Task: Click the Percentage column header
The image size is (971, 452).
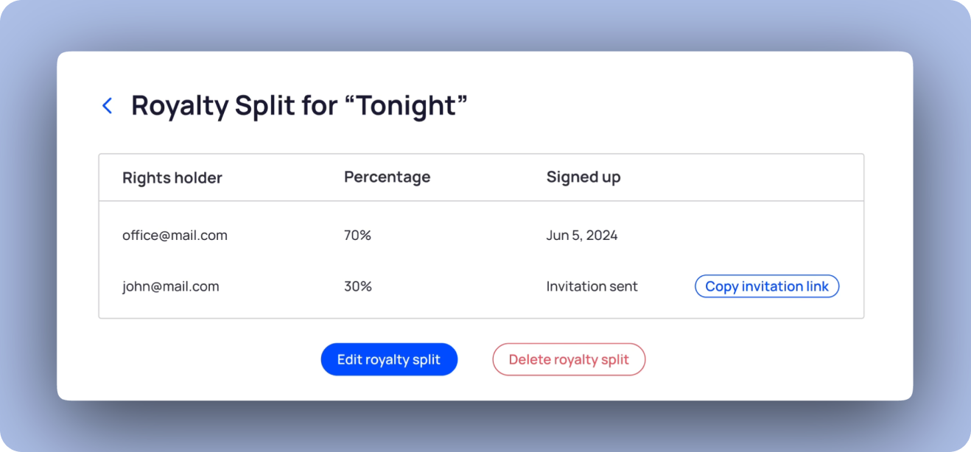Action: [387, 177]
